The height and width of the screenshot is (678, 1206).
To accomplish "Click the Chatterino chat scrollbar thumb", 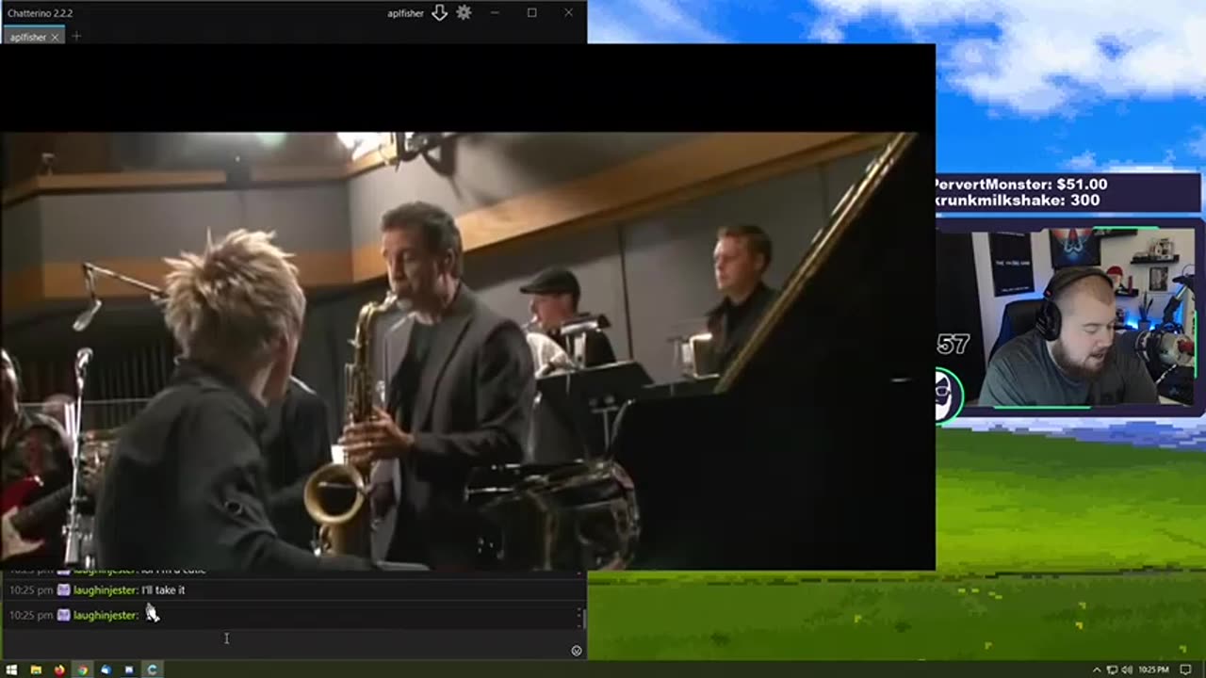I will coord(583,619).
